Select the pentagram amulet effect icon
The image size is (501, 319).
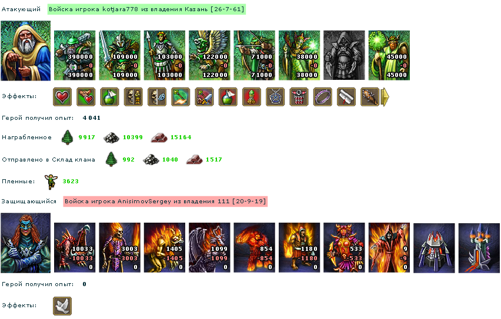coord(275,97)
